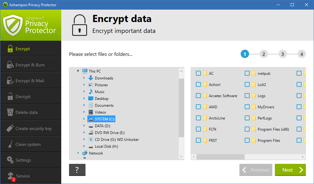The height and width of the screenshot is (184, 314).
Task: Check the AMD folder checkbox
Action: 198,107
